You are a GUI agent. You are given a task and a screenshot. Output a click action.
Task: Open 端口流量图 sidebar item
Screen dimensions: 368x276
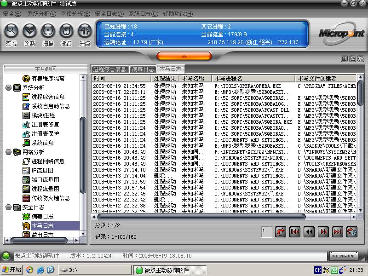point(41,179)
